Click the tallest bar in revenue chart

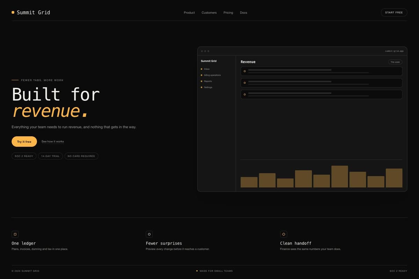(x=339, y=176)
